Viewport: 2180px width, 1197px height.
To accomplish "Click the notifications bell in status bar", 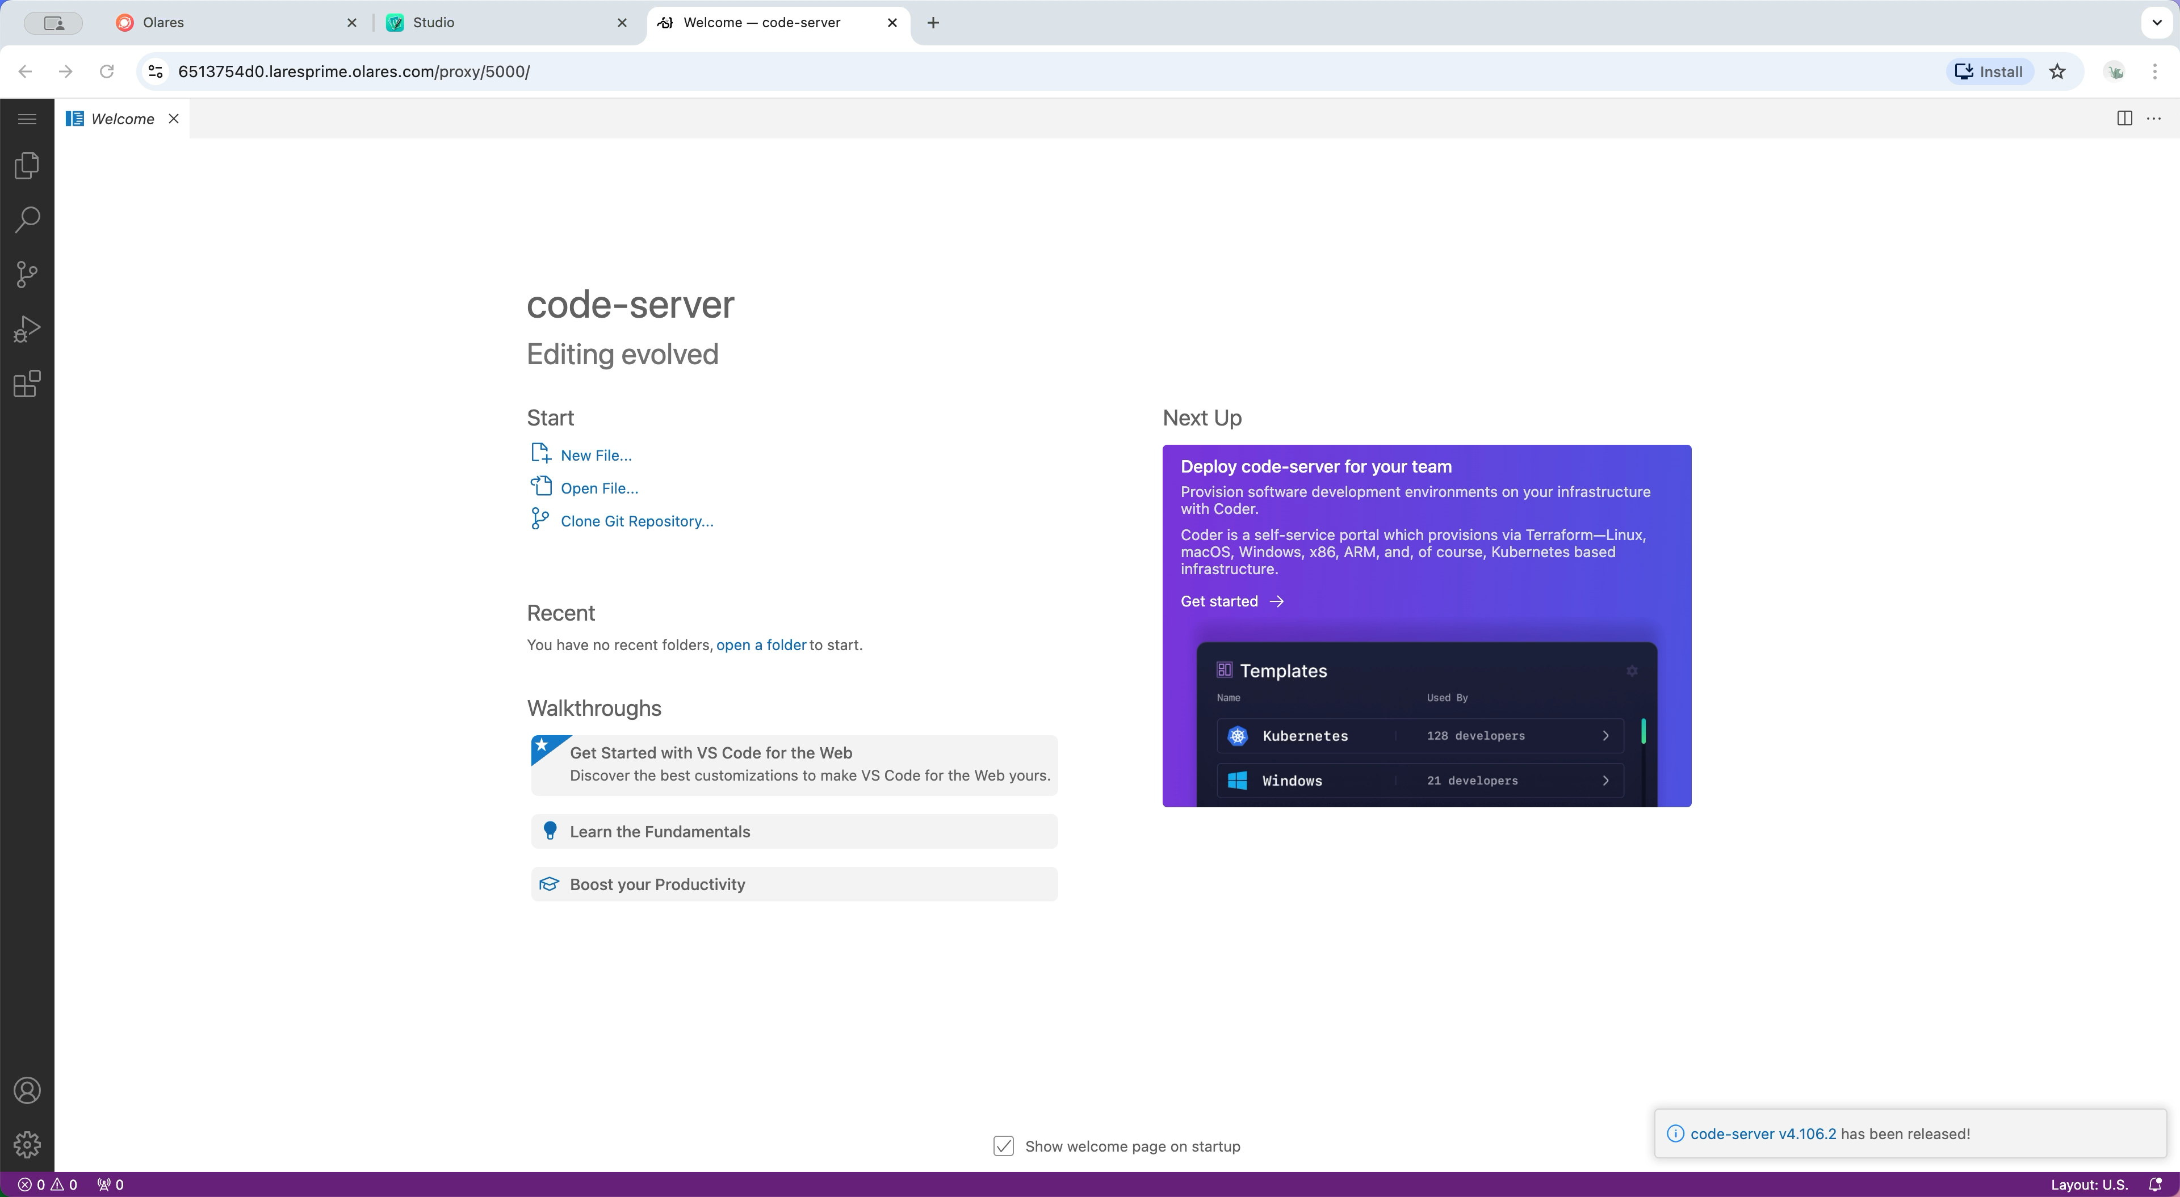I will (2156, 1185).
